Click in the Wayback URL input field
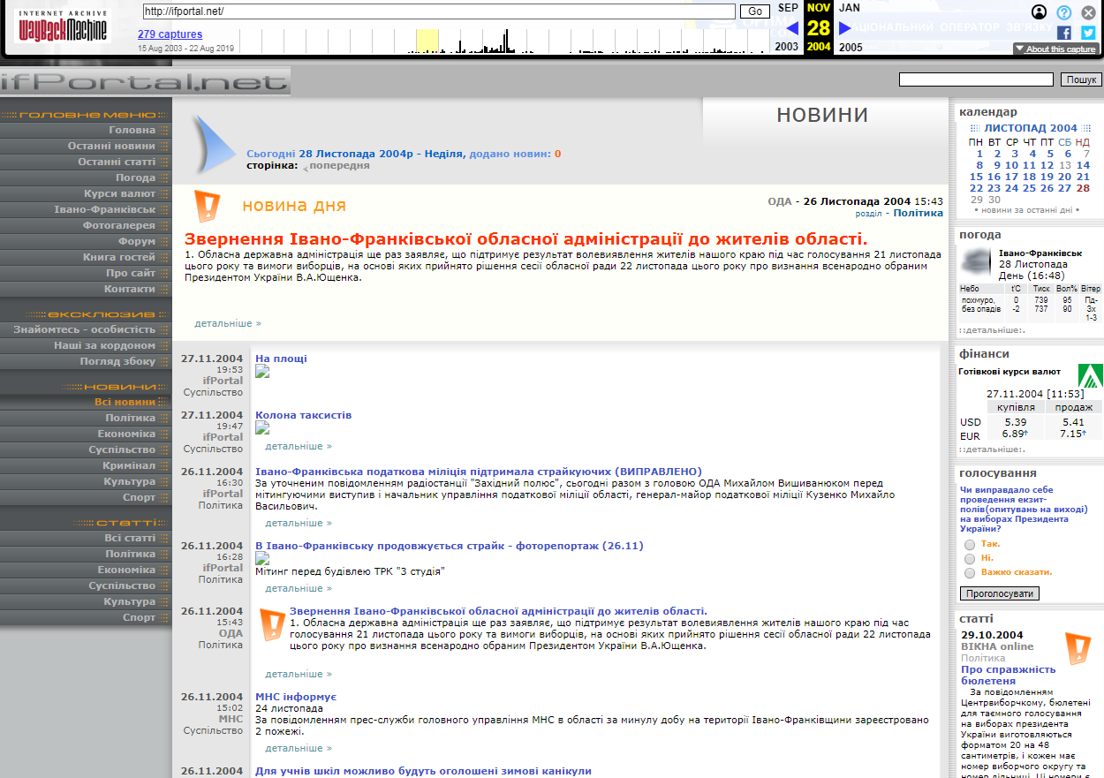This screenshot has width=1104, height=778. 438,11
